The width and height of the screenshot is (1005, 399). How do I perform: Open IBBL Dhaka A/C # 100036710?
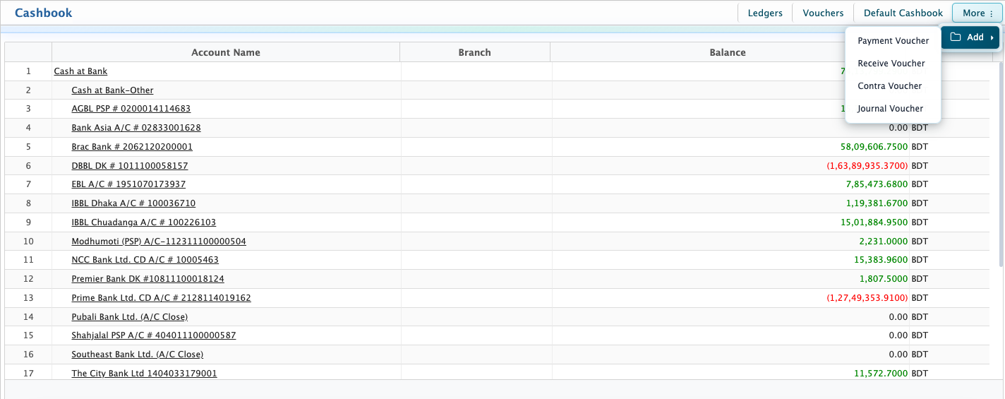click(133, 203)
